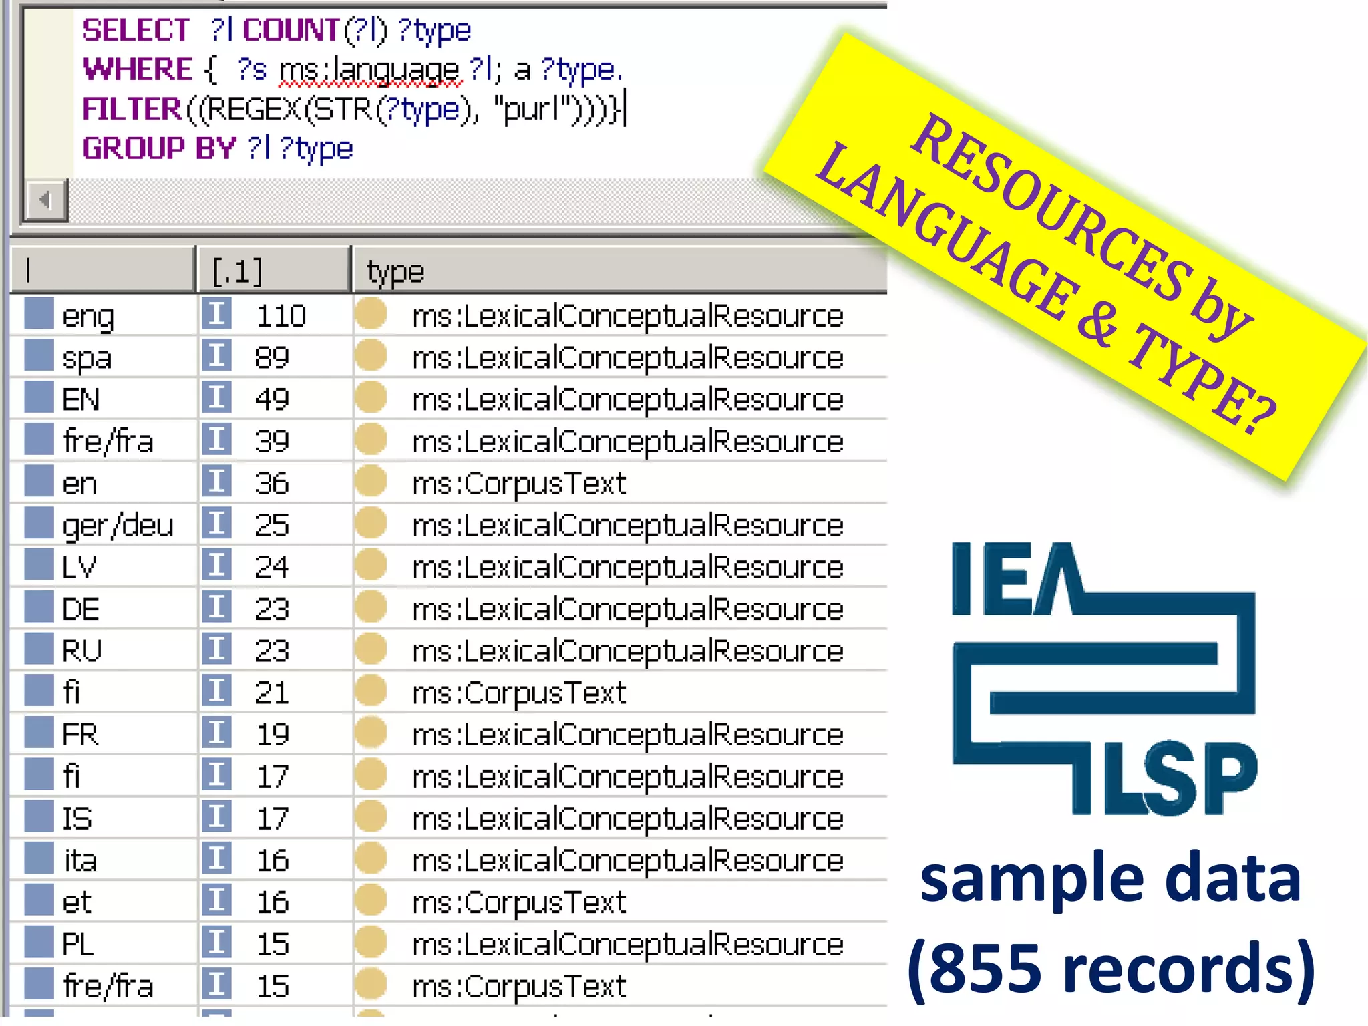1368x1026 pixels.
Task: Click the count value 110
Action: [x=281, y=315]
